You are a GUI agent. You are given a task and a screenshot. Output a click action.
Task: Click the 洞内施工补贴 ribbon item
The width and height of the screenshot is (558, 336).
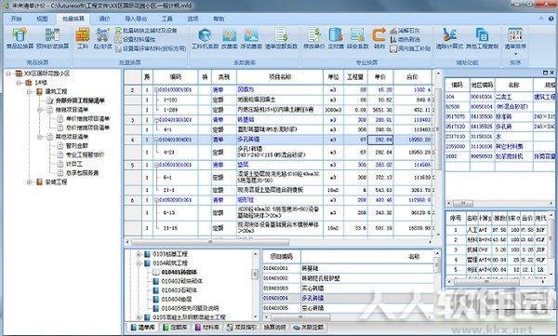point(410,48)
